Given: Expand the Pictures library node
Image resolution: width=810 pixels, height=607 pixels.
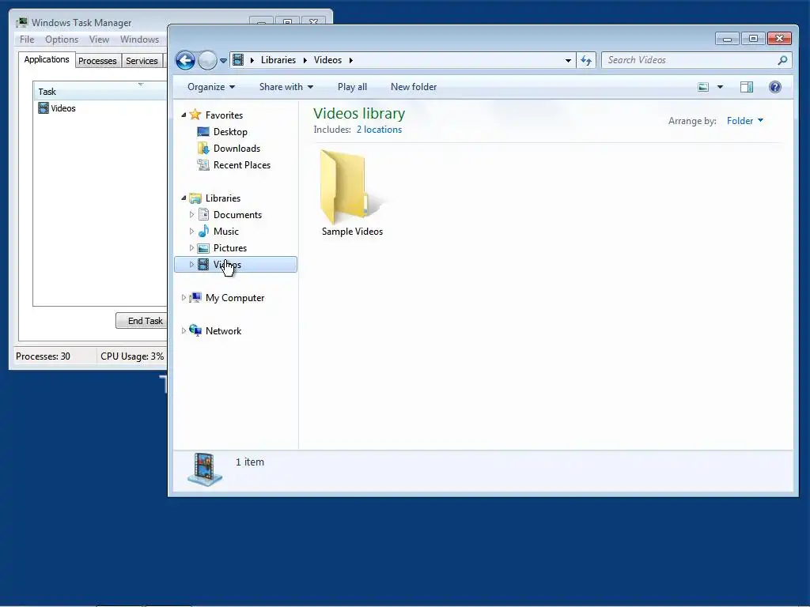Looking at the screenshot, I should pos(191,247).
